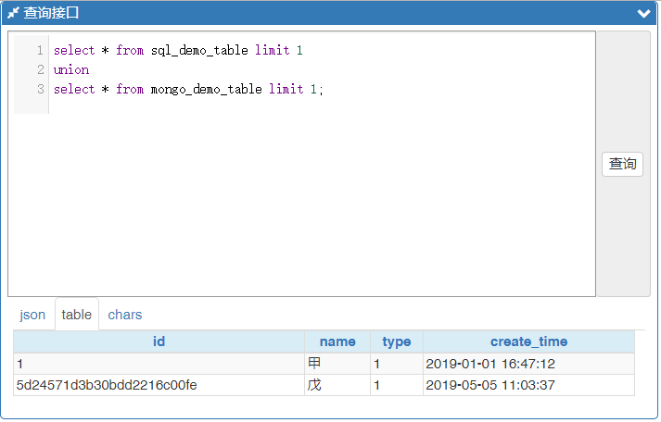This screenshot has width=661, height=422.
Task: Select the table tab
Action: [77, 315]
